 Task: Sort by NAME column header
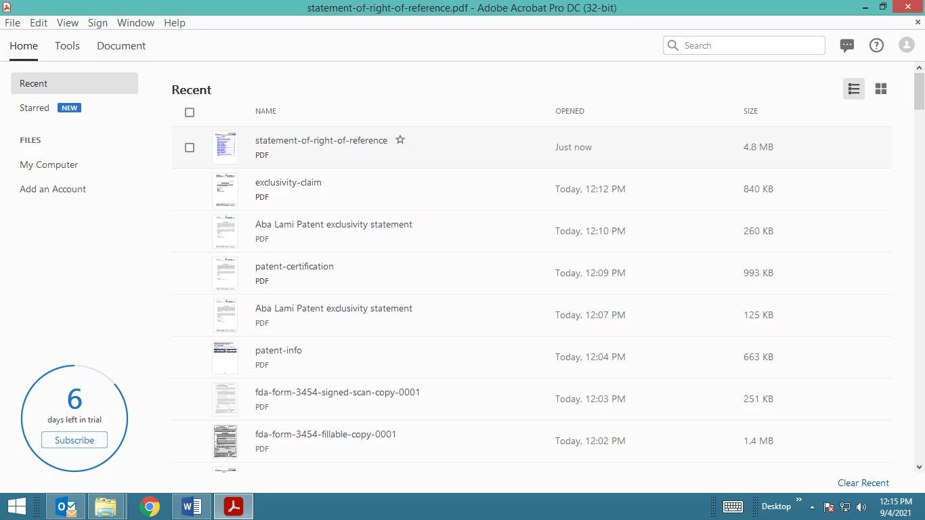pyautogui.click(x=265, y=111)
